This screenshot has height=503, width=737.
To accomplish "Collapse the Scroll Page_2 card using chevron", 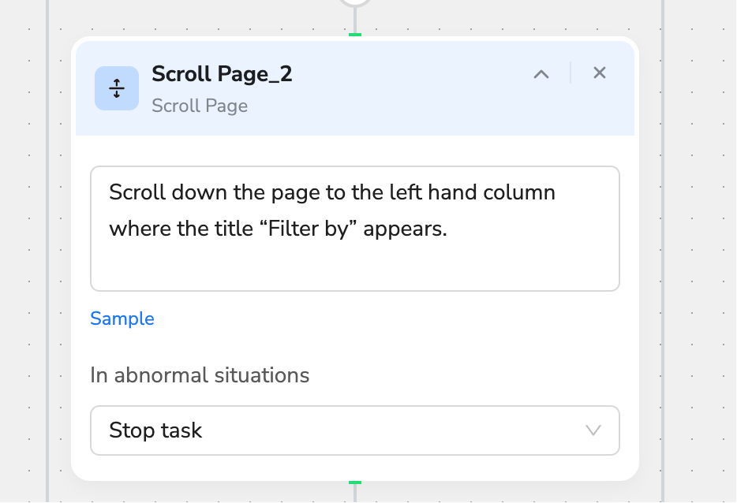I will click(x=541, y=74).
